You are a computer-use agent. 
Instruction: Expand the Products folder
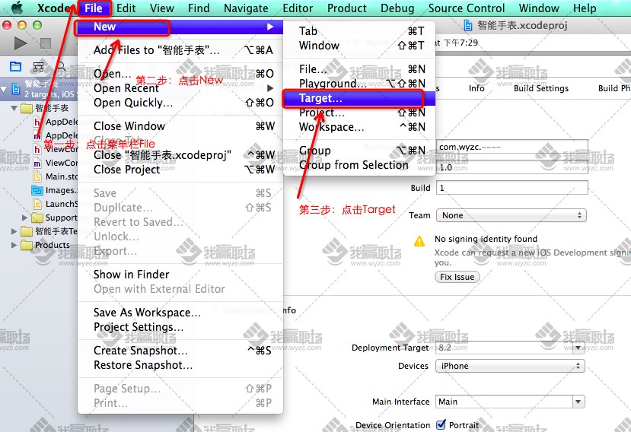[14, 245]
